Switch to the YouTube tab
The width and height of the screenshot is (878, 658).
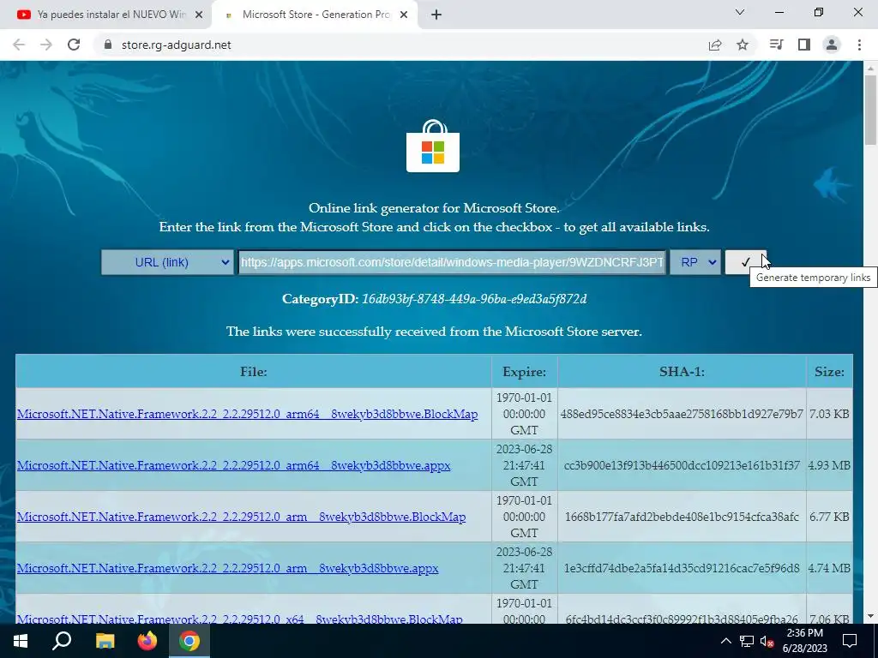coord(105,15)
